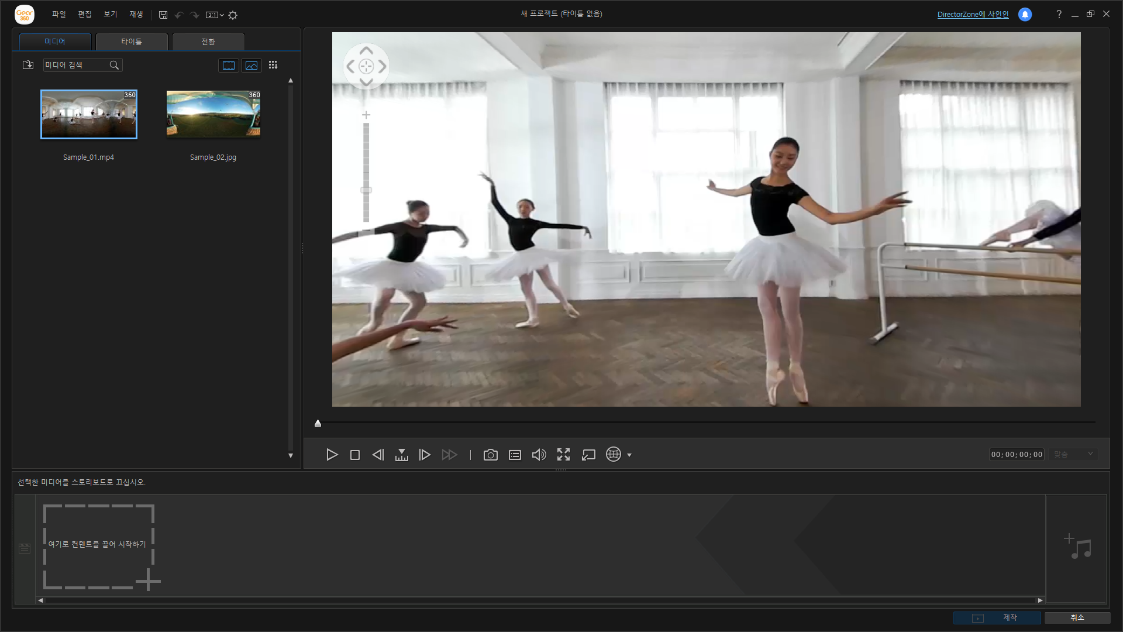
Task: Toggle video media filter in library
Action: click(x=229, y=66)
